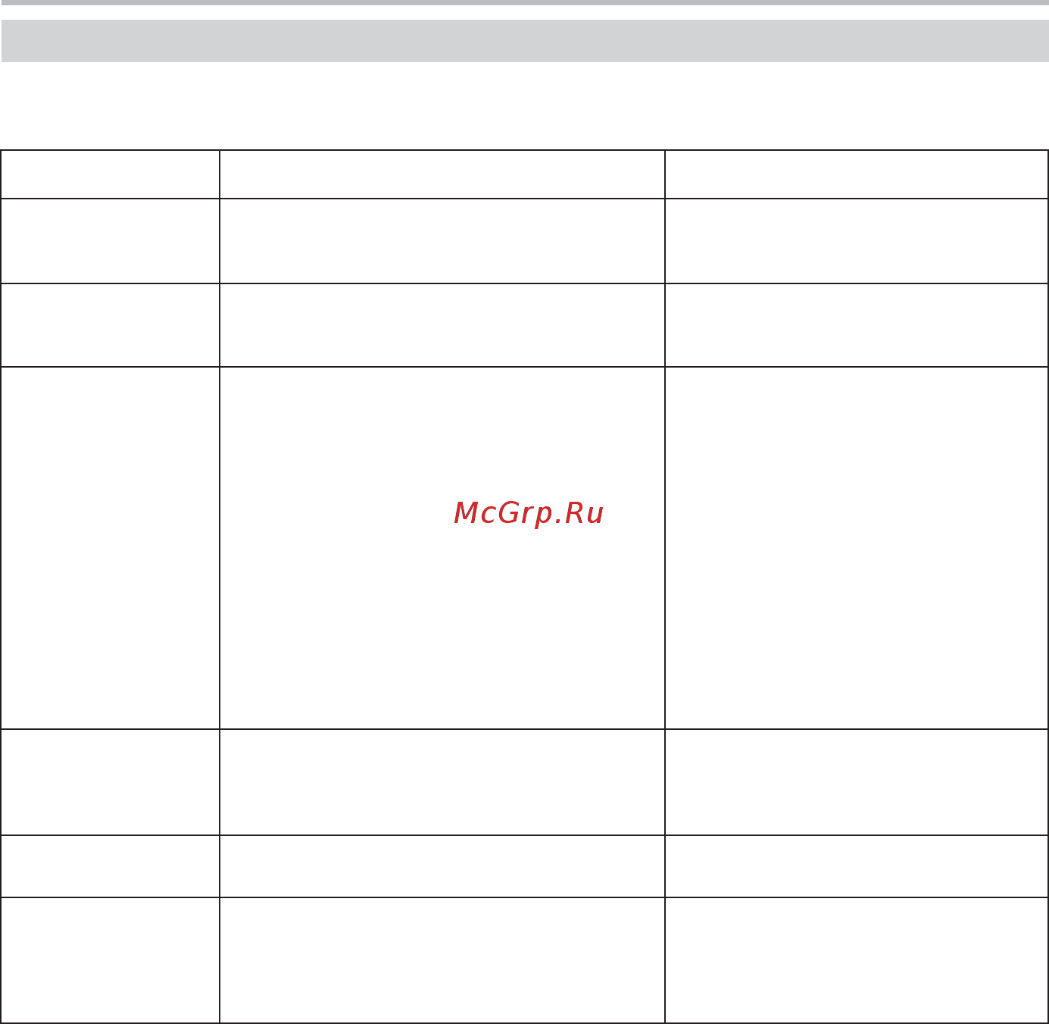Click first-column cell just below the tallest row
Screen dimensions: 1049x1024
tap(110, 782)
